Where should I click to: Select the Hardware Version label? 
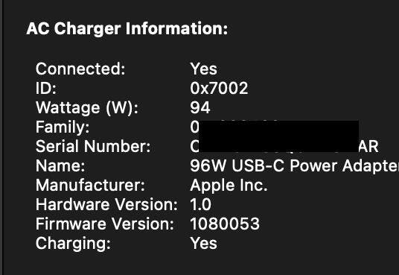pyautogui.click(x=106, y=205)
